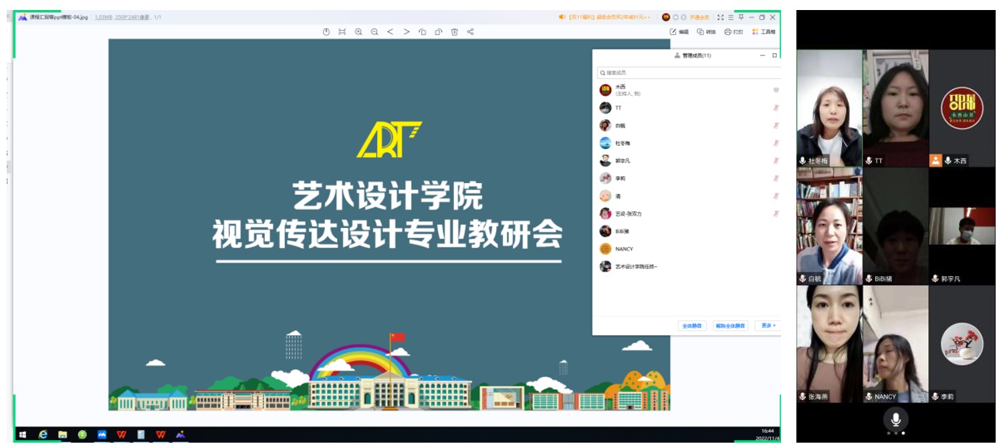Minimize the 管理成员 member panel
Viewport: 997px width, 446px height.
[x=763, y=55]
